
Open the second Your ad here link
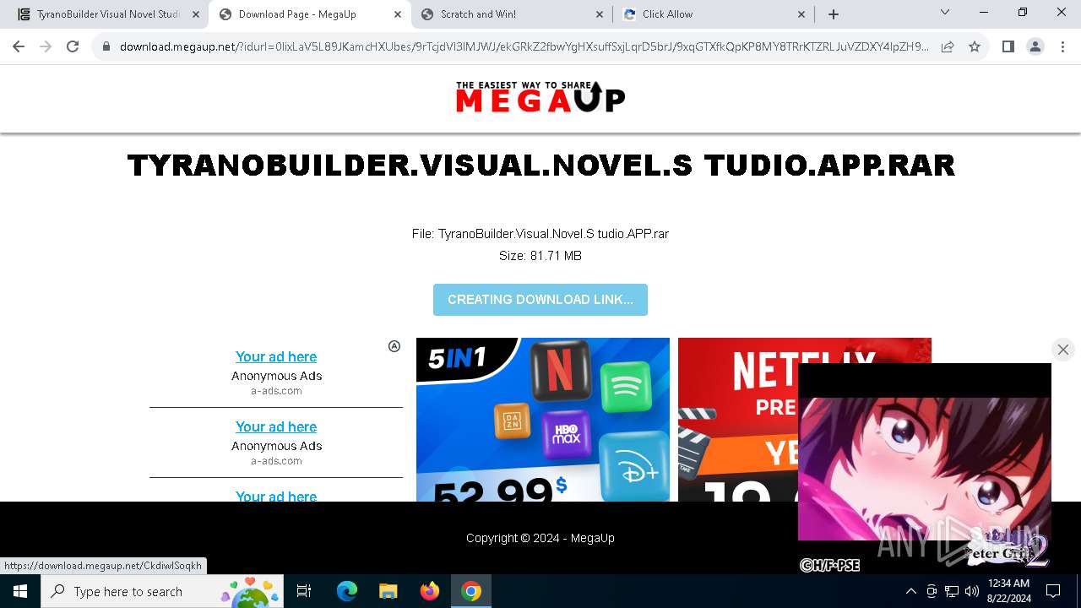276,426
